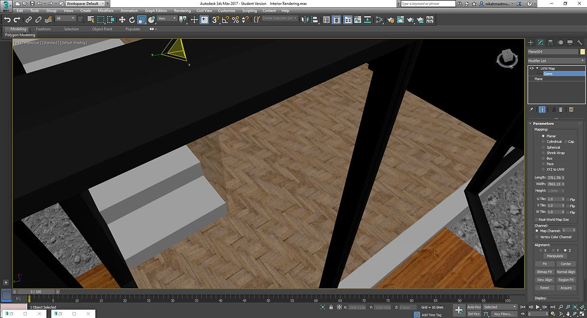Select Vertex Color Channel radio button
Viewport: 587px width, 318px height.
click(x=537, y=237)
